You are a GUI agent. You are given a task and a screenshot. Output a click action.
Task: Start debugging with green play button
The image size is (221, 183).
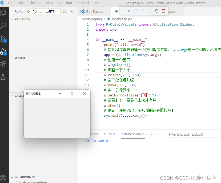click(29, 11)
